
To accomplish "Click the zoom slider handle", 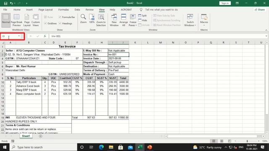I will [247, 141].
